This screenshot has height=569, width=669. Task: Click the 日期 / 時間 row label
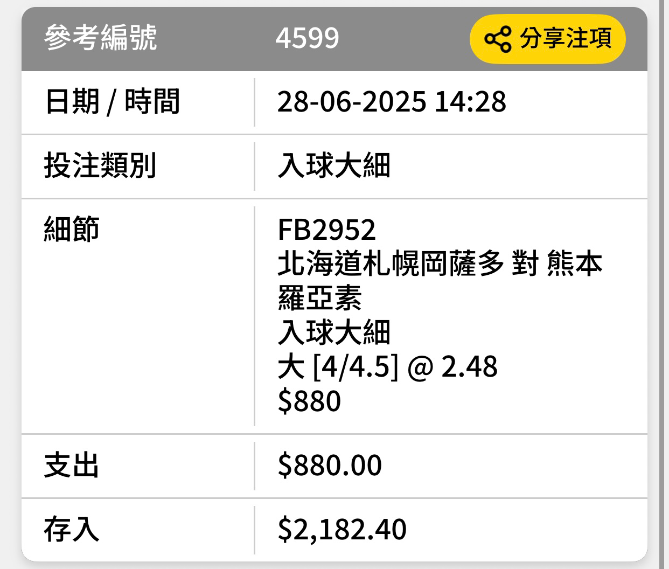tap(112, 101)
